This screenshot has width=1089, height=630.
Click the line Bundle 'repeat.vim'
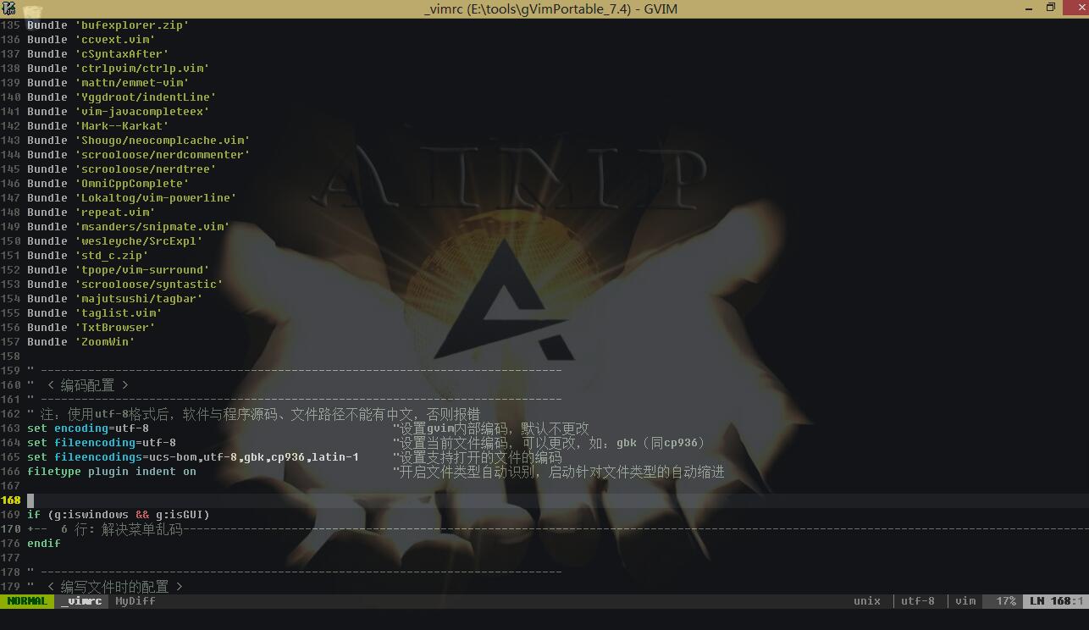pyautogui.click(x=91, y=213)
